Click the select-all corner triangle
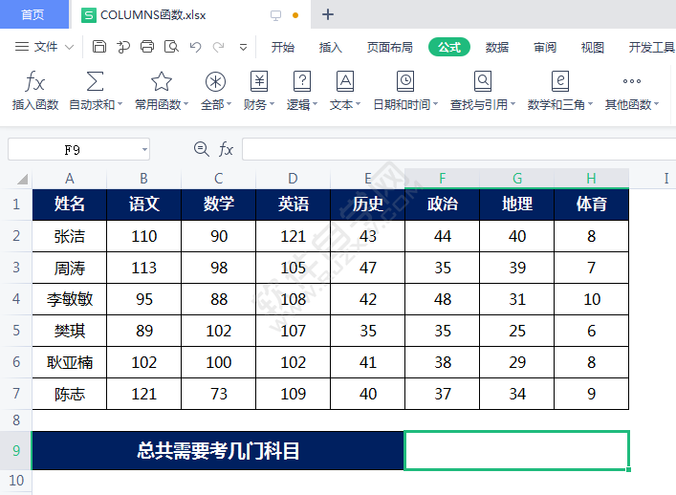The image size is (676, 495). [x=22, y=179]
